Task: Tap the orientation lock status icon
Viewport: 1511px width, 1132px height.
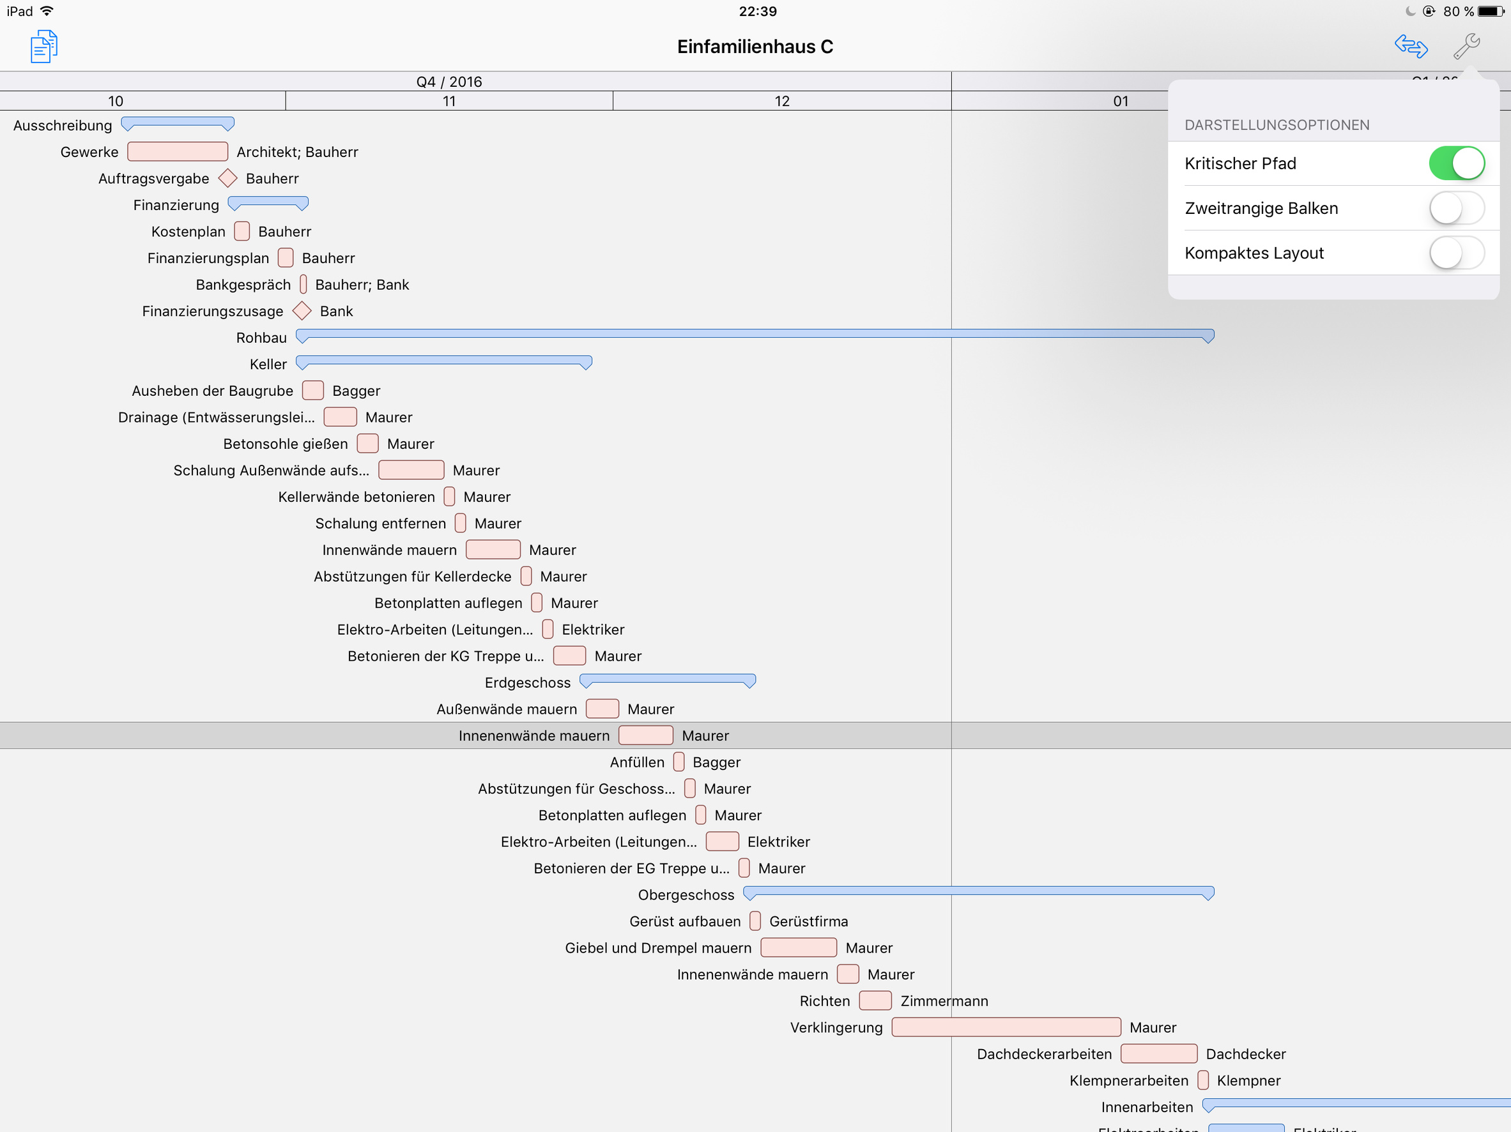Action: click(1429, 11)
